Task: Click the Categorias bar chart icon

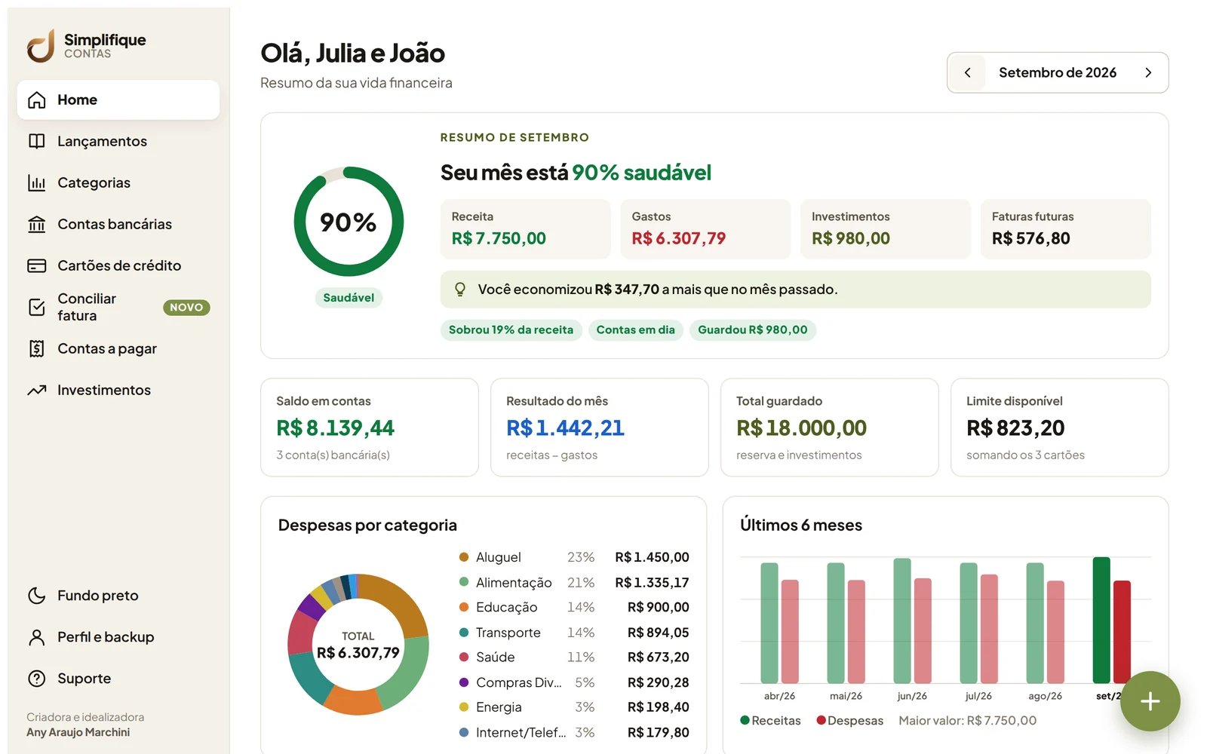Action: pos(37,183)
